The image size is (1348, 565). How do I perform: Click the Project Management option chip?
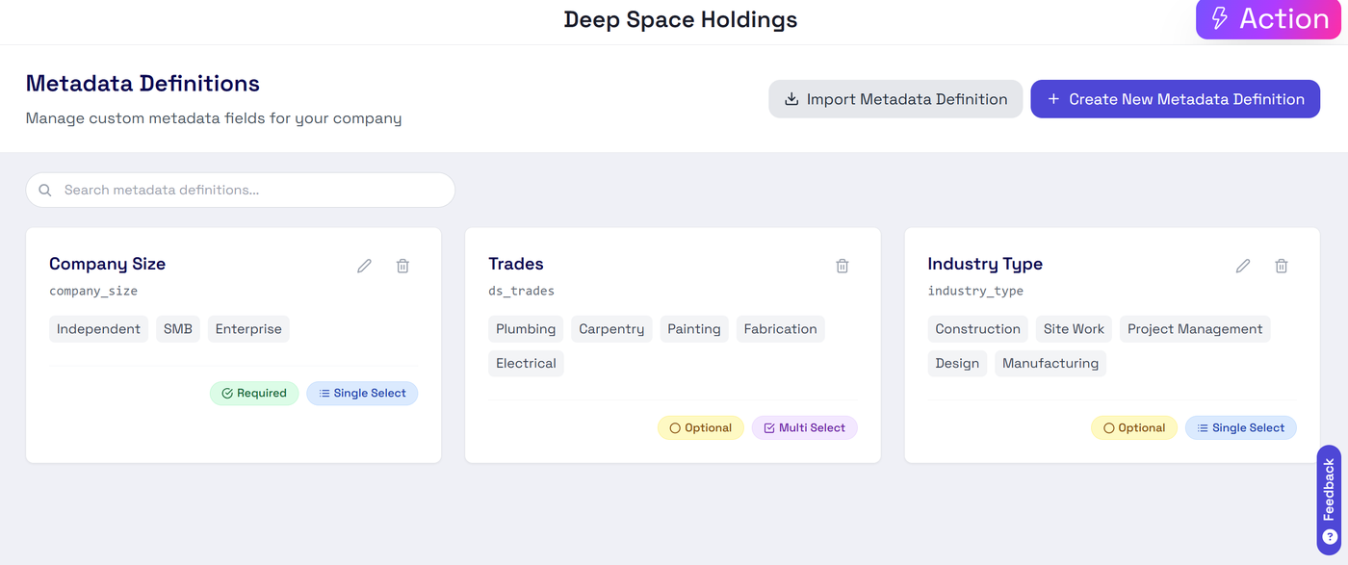coord(1195,329)
